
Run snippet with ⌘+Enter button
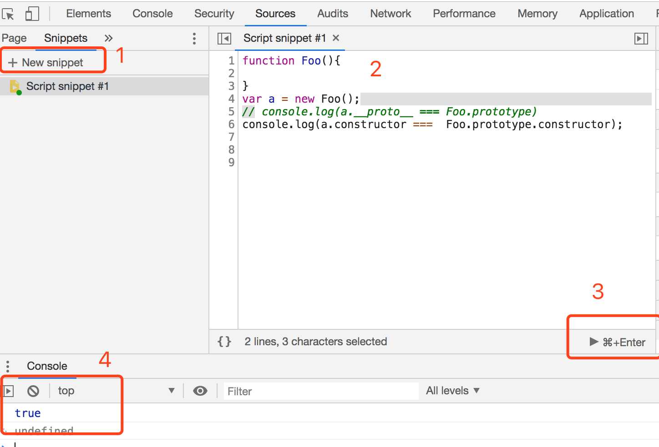click(617, 342)
